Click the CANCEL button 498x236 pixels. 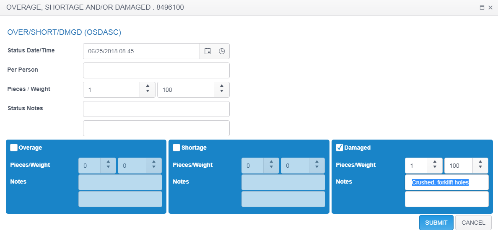[x=474, y=223]
